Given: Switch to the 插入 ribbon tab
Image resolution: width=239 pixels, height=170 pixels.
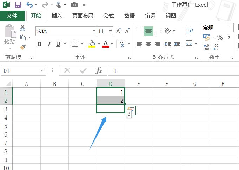Looking at the screenshot, I should [57, 16].
